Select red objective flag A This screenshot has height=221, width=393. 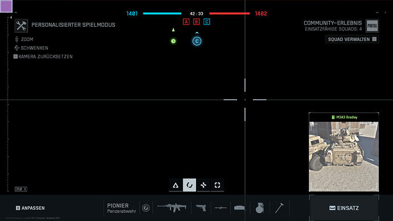click(186, 22)
